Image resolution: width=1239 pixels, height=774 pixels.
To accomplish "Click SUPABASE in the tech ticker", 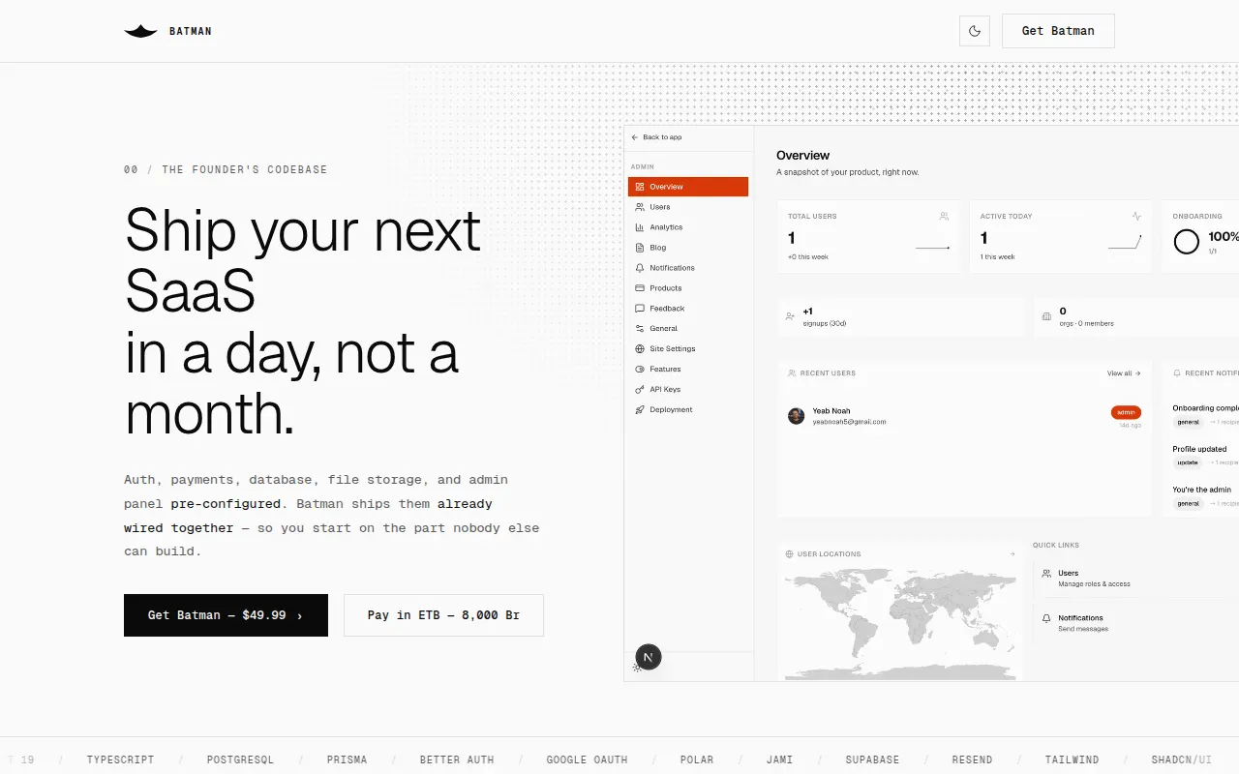I will click(x=872, y=760).
